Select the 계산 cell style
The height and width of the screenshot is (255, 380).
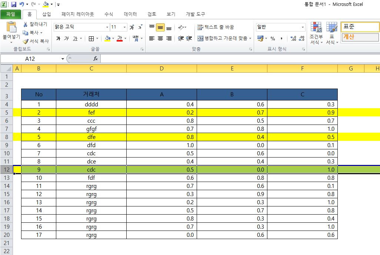pyautogui.click(x=360, y=37)
